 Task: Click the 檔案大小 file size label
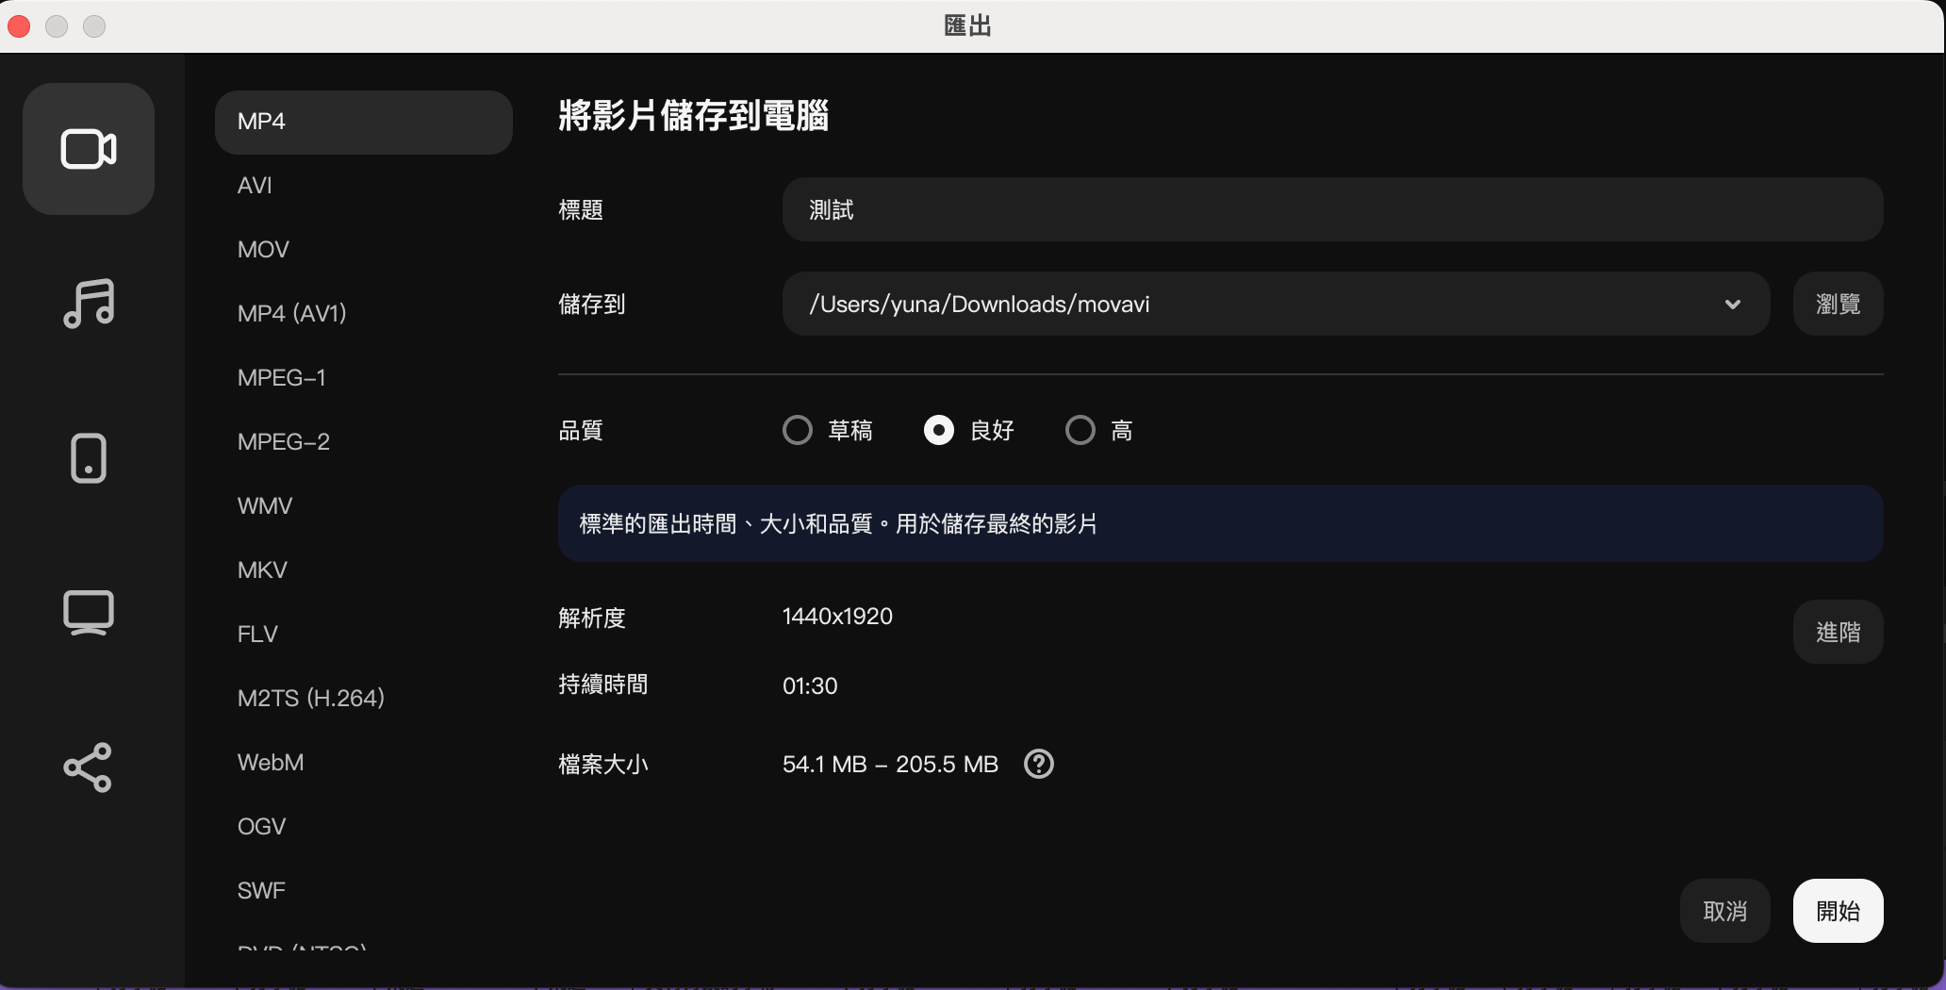[x=603, y=764]
